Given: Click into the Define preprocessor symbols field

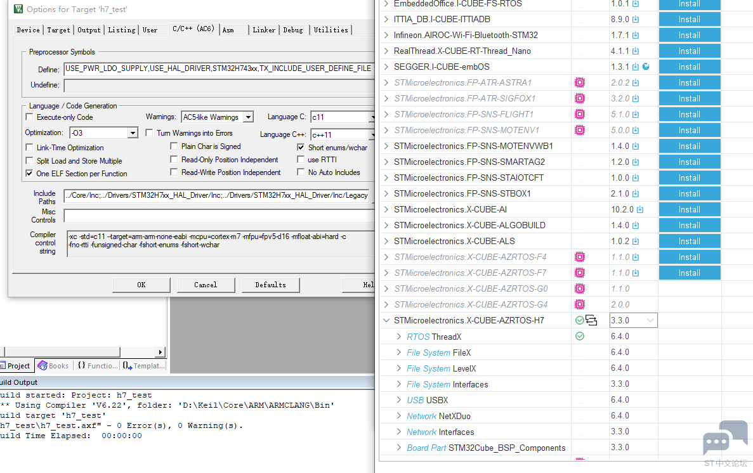Looking at the screenshot, I should point(219,68).
